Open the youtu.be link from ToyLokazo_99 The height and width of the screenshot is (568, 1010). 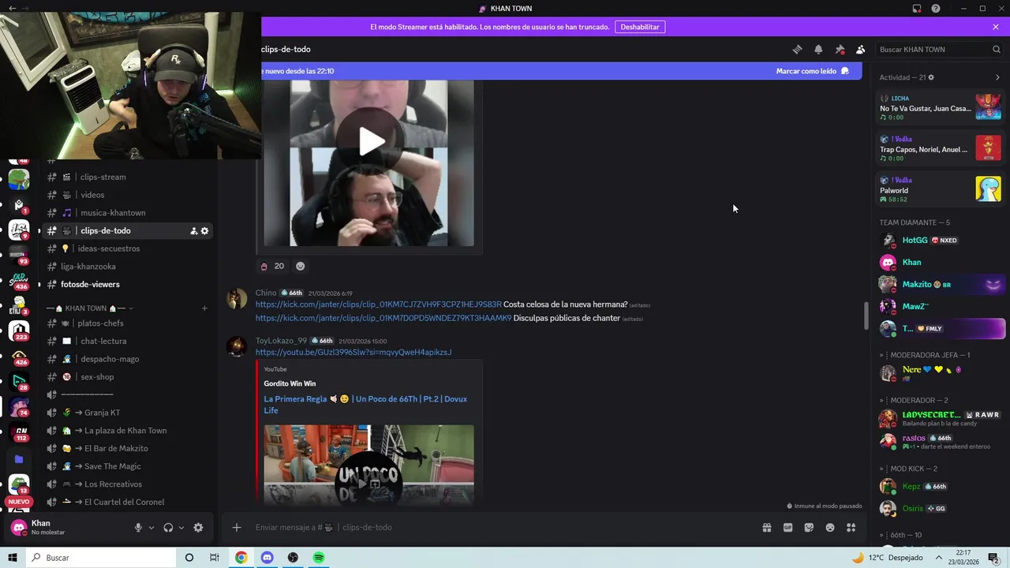353,352
